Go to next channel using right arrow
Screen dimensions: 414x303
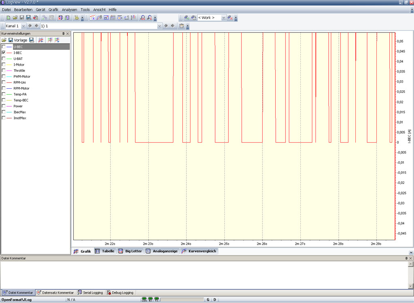pos(36,26)
